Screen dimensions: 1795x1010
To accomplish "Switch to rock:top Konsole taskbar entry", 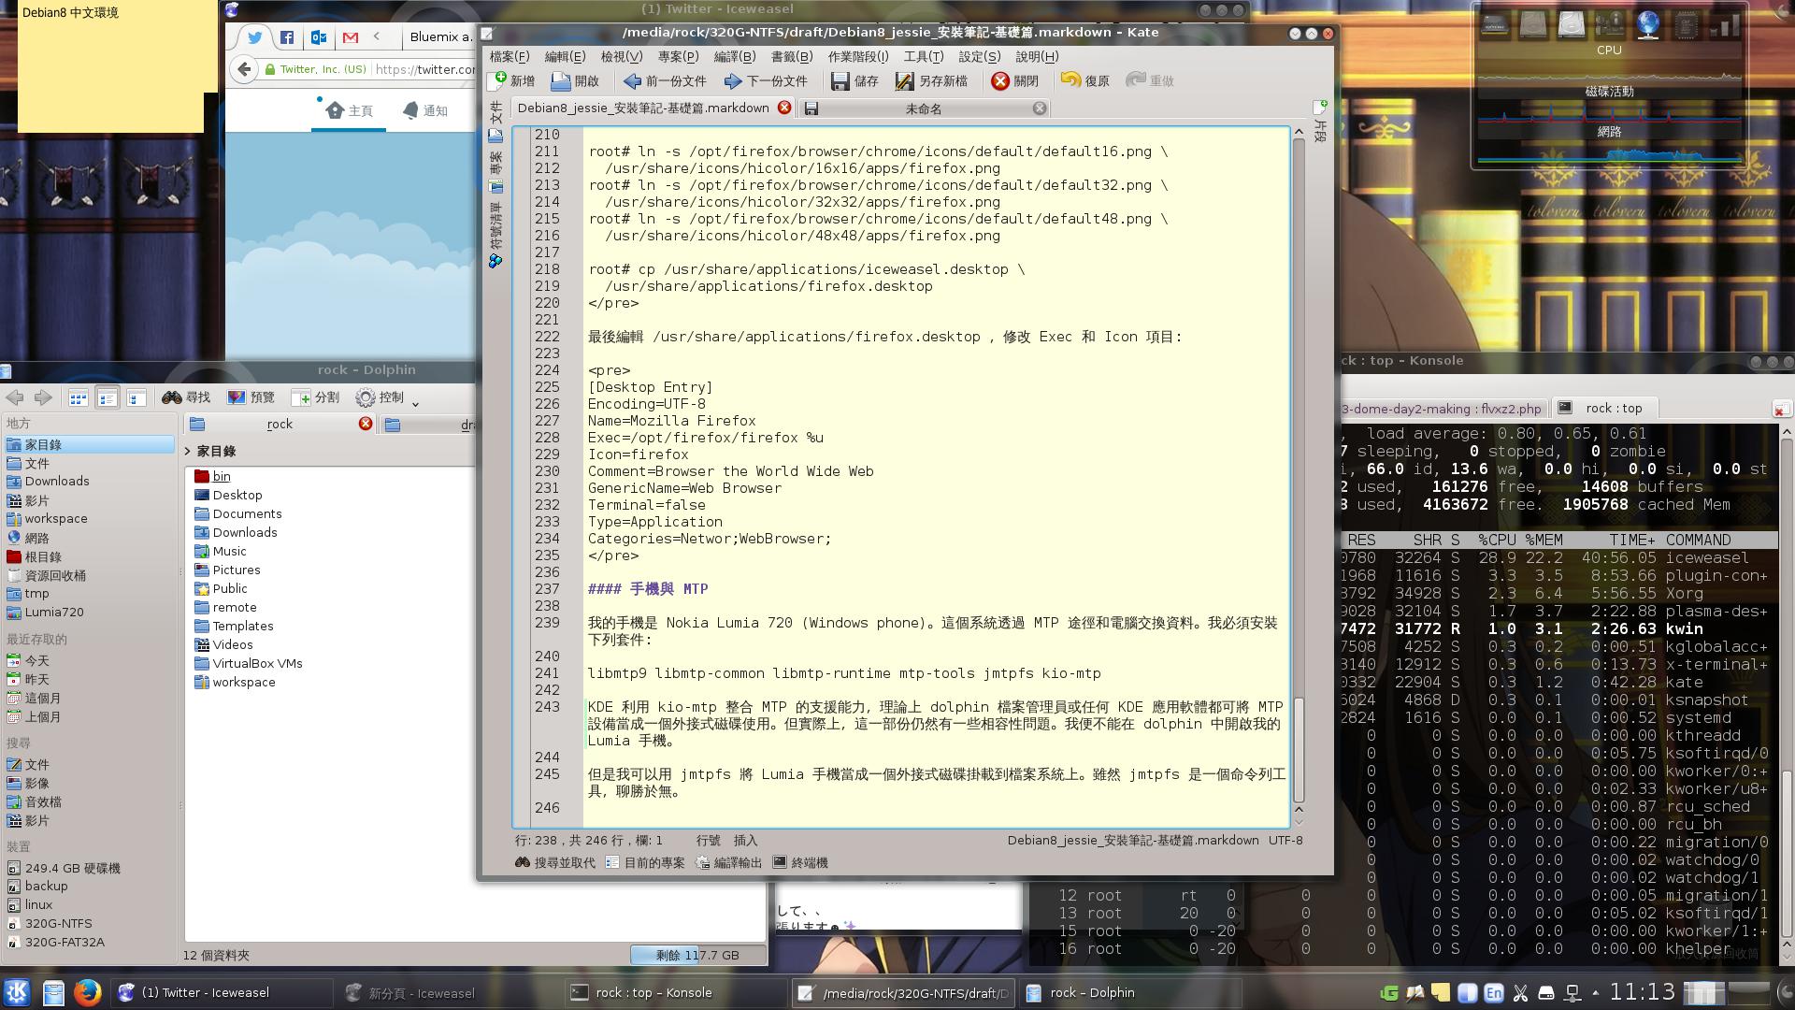I will point(675,992).
